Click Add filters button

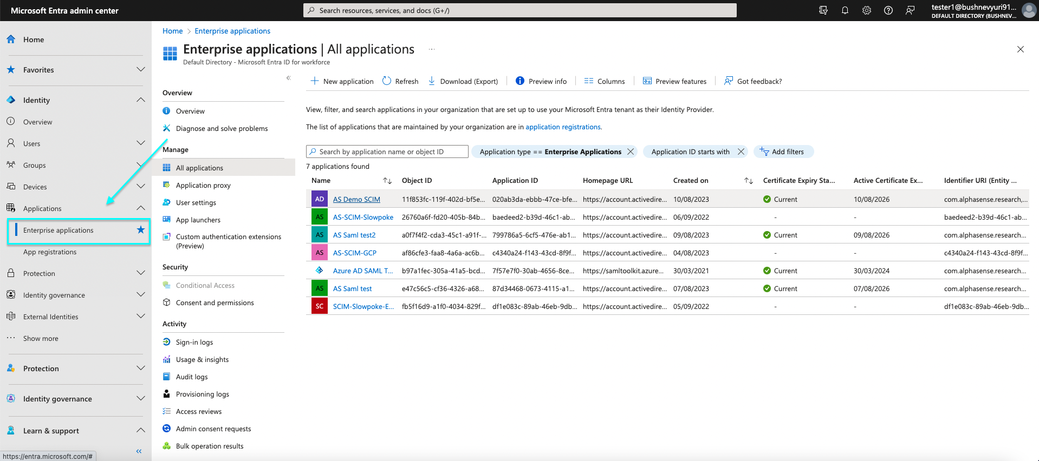pyautogui.click(x=783, y=152)
